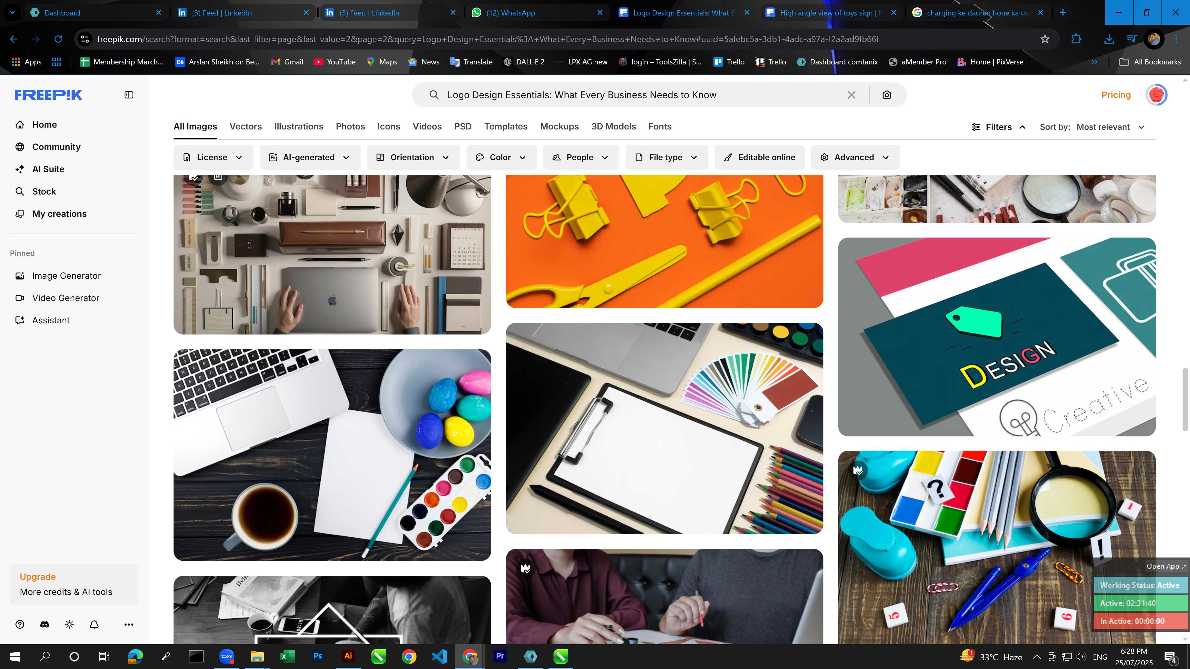Open the help question mark icon

[20, 624]
